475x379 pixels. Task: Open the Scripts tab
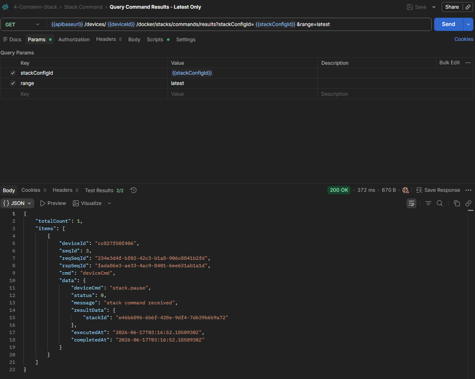(158, 39)
